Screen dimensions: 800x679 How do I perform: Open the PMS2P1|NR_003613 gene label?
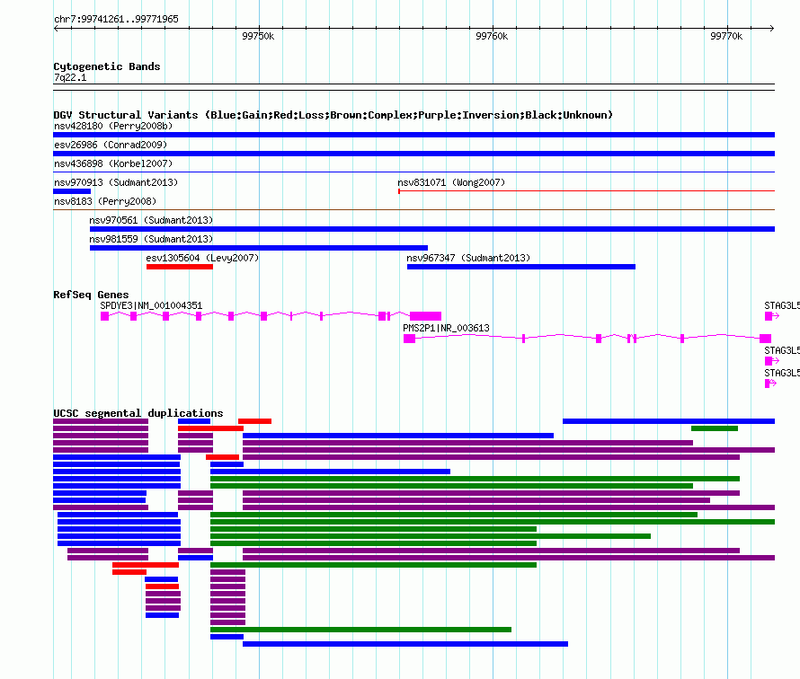(446, 328)
